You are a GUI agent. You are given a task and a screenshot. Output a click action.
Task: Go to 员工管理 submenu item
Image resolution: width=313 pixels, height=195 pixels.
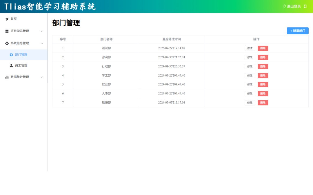(x=24, y=66)
